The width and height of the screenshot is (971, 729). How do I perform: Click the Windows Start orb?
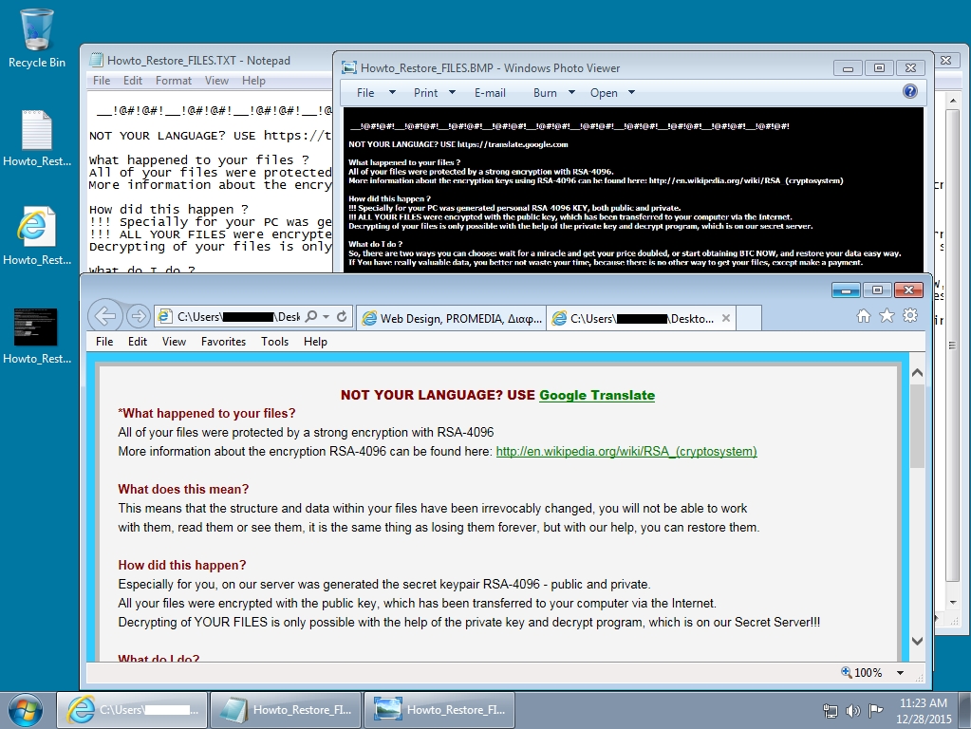pyautogui.click(x=26, y=710)
